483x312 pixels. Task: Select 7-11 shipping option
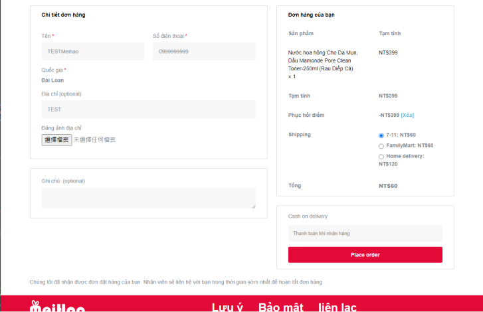pyautogui.click(x=381, y=135)
